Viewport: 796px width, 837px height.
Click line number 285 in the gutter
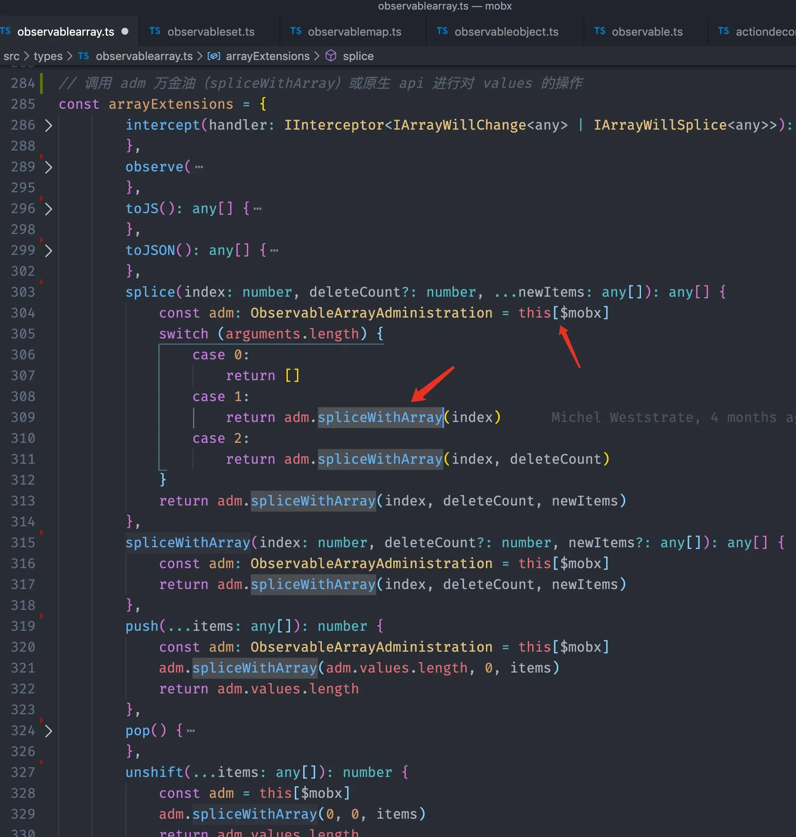click(x=23, y=104)
